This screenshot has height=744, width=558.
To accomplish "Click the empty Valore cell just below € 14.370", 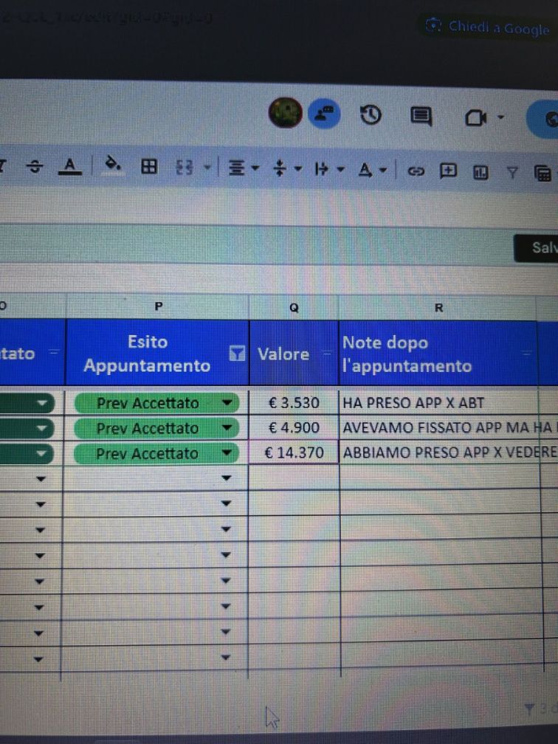I will 294,478.
